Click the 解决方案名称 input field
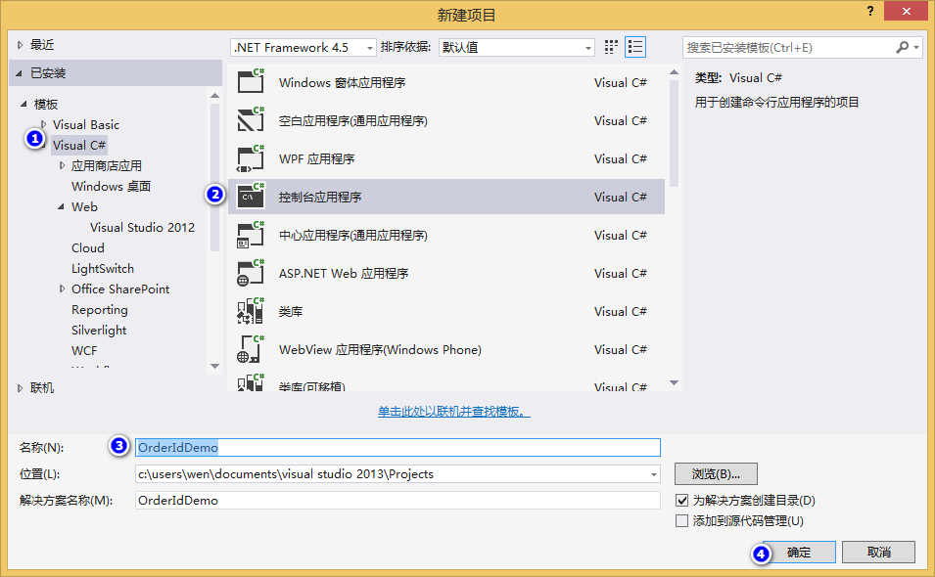The width and height of the screenshot is (935, 577). [x=397, y=500]
